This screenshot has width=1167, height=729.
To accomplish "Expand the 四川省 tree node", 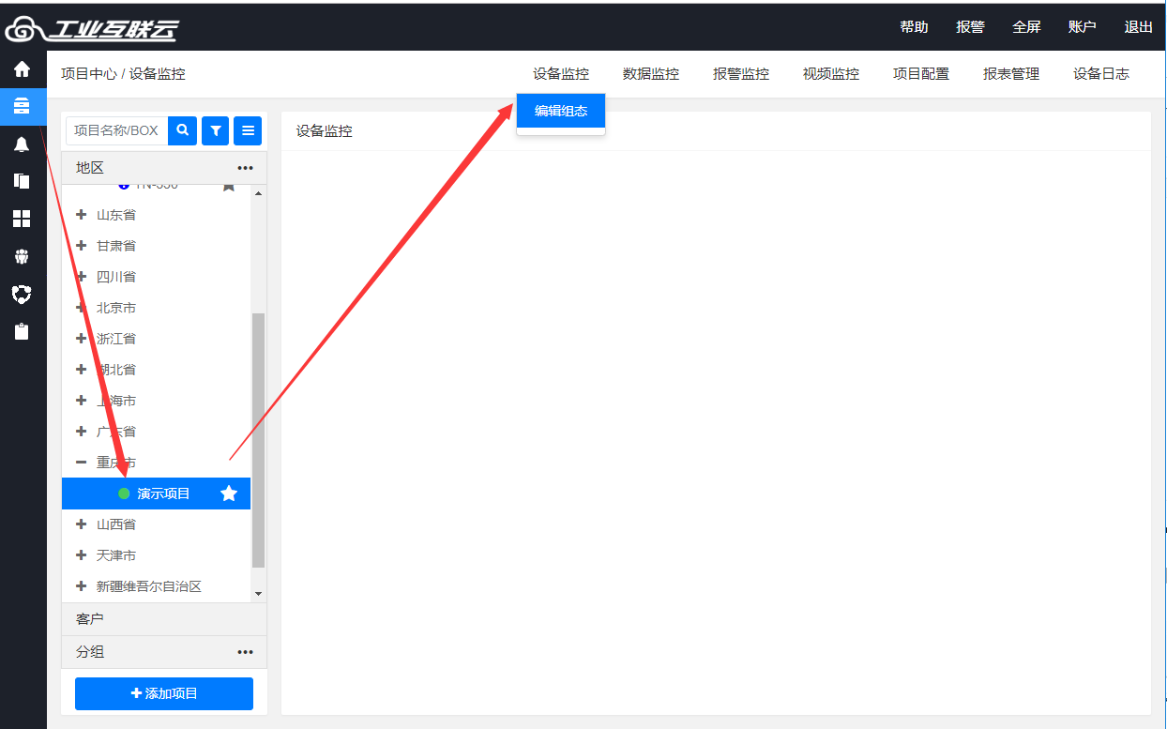I will tap(81, 277).
